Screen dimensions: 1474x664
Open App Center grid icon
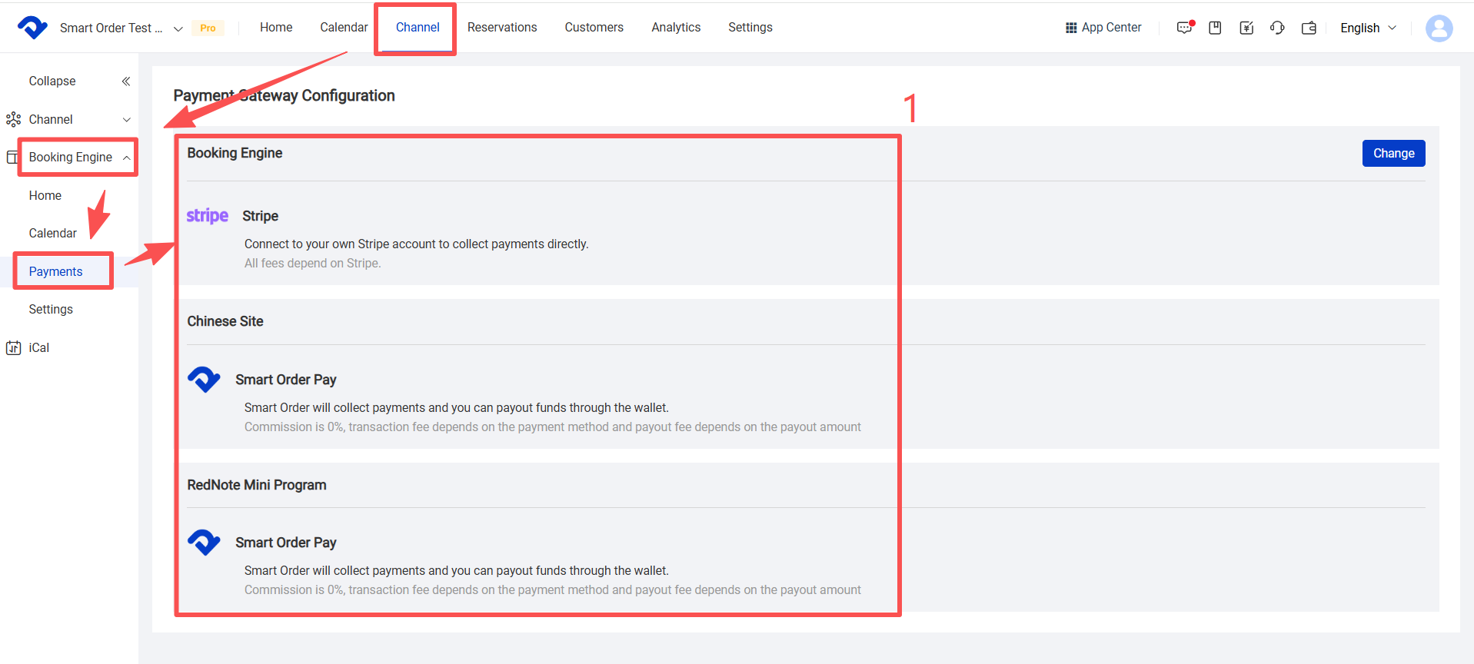click(x=1070, y=28)
